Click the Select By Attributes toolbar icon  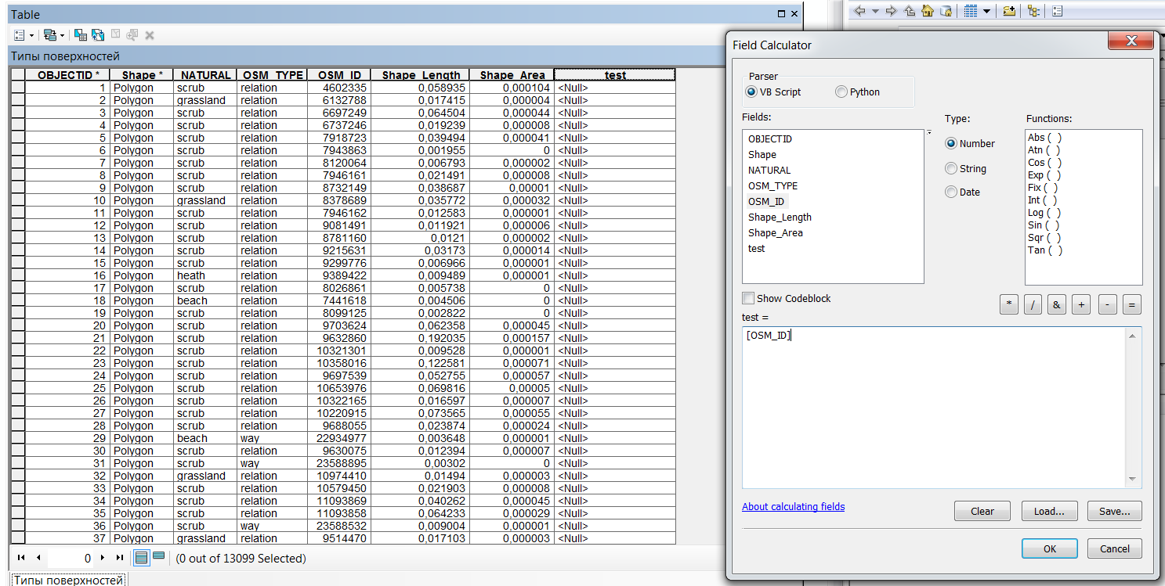click(x=79, y=35)
